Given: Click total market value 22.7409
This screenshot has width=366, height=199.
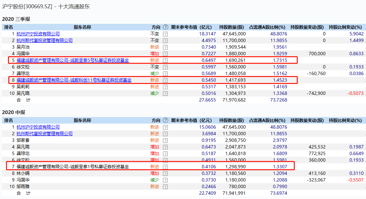Looking at the screenshot, I should (207, 193).
